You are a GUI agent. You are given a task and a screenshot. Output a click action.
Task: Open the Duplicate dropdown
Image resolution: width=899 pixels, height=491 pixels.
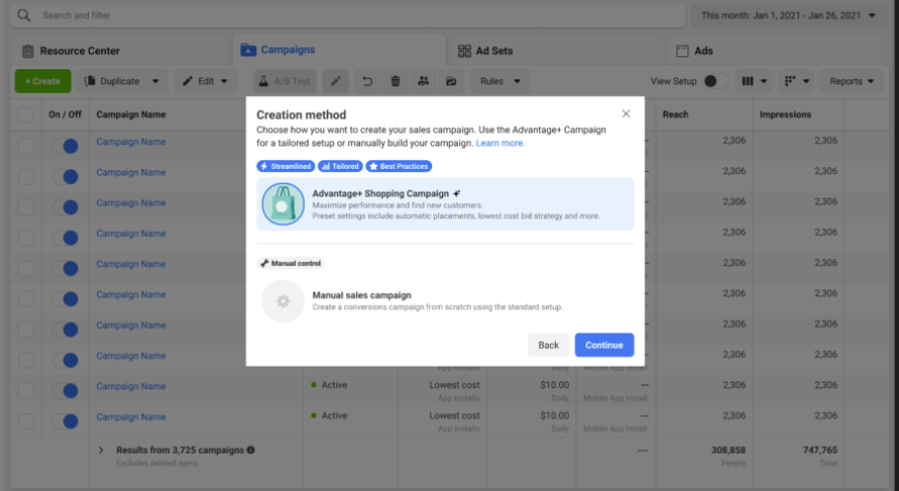point(123,81)
